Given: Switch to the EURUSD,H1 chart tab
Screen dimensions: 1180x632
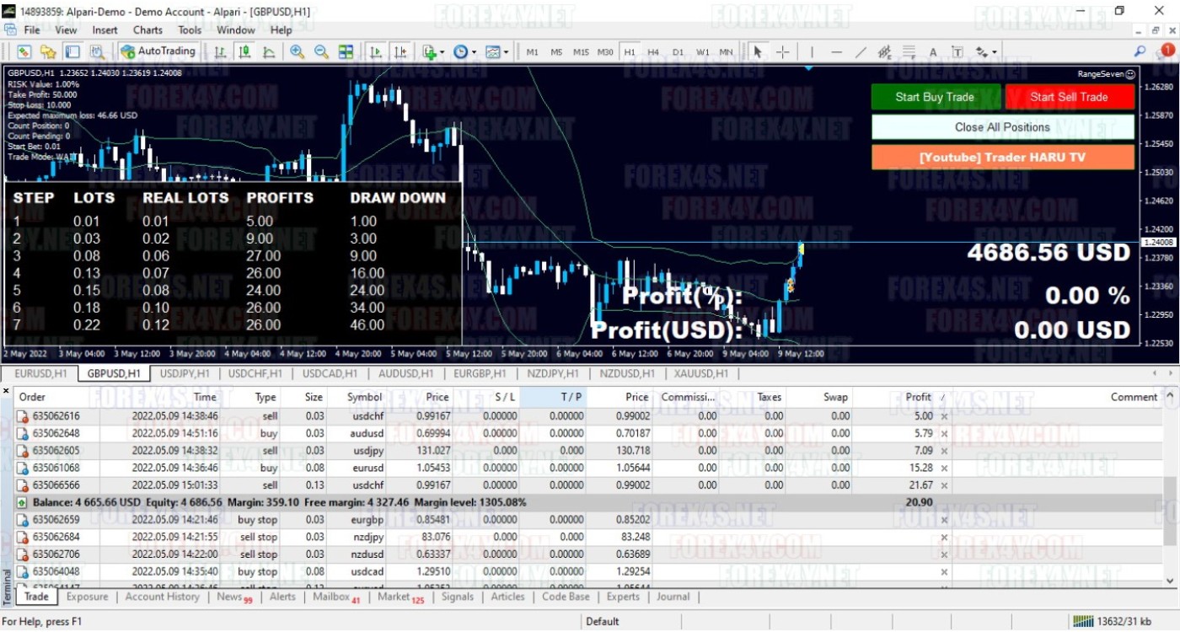Looking at the screenshot, I should point(41,373).
